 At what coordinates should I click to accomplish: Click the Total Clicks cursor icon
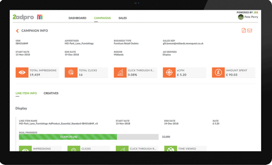point(71,72)
